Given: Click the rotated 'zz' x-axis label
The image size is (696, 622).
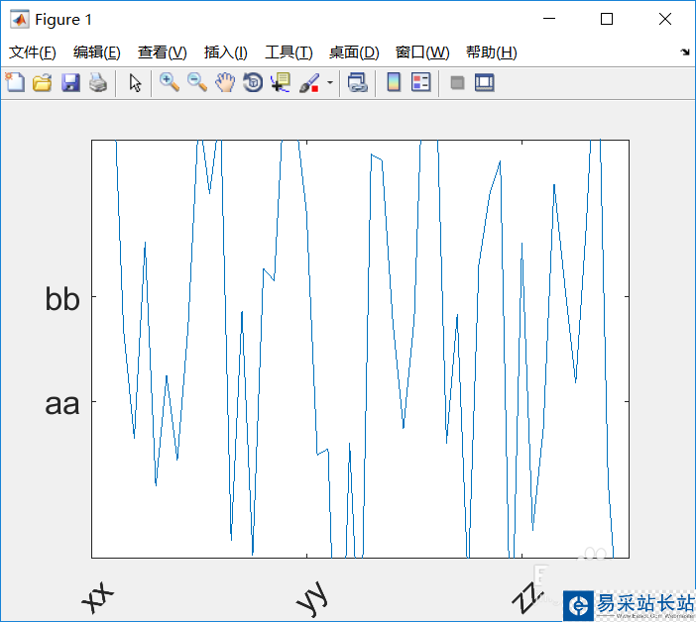Looking at the screenshot, I should click(x=527, y=598).
